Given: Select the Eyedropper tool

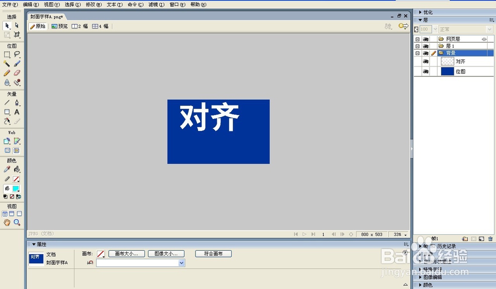Looking at the screenshot, I should click(x=7, y=169).
